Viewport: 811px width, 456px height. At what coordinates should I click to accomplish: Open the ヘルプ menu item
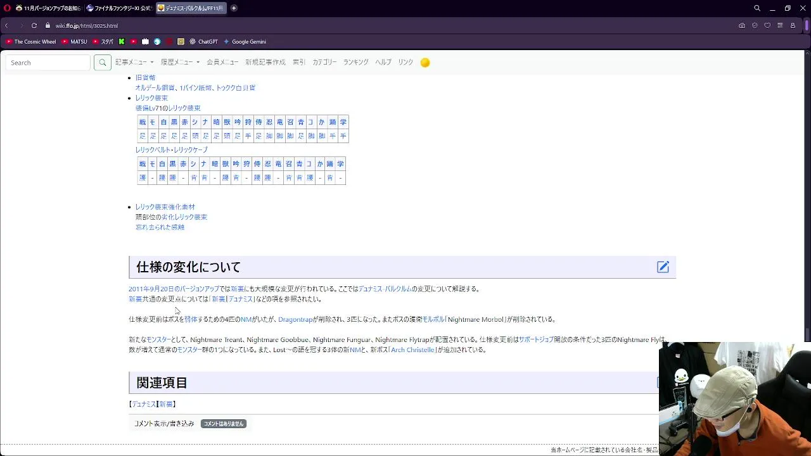383,63
